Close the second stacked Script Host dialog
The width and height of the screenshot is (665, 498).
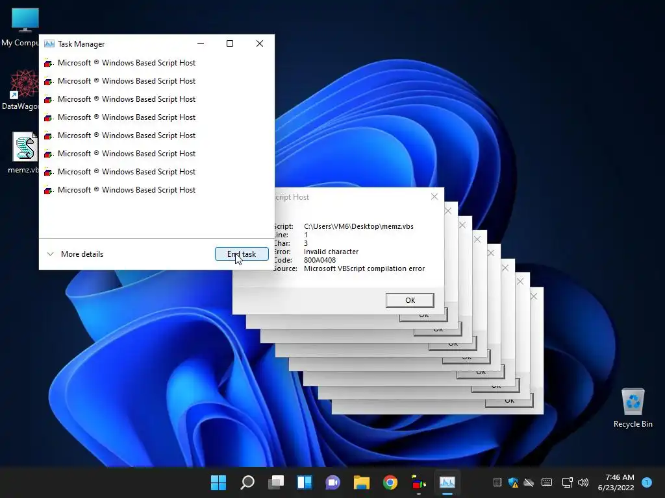(448, 211)
